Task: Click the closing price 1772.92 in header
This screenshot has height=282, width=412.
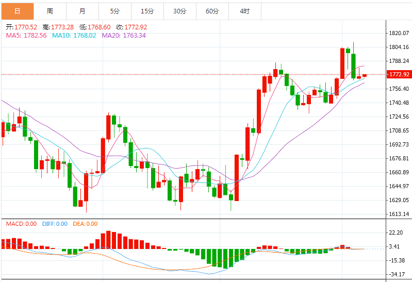Action: 136,27
